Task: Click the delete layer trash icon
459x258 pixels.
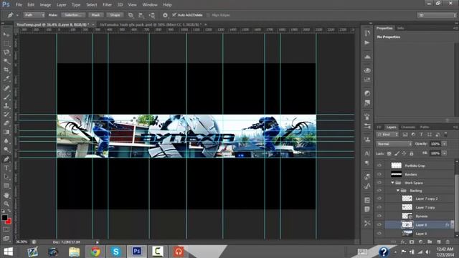Action: click(x=448, y=242)
